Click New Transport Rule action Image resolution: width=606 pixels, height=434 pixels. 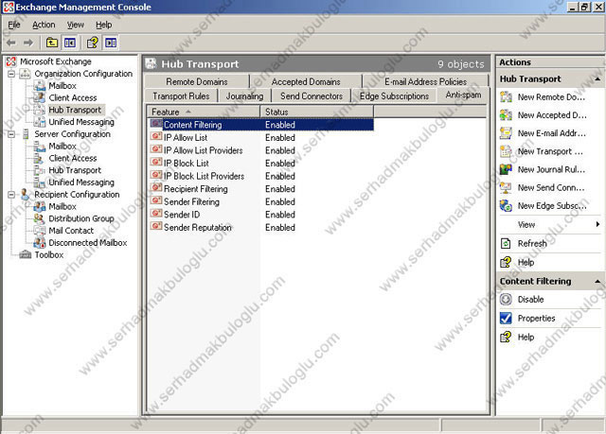(x=542, y=151)
